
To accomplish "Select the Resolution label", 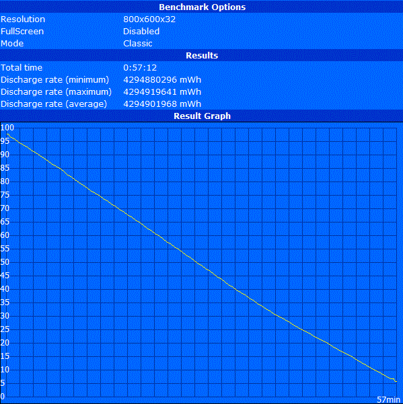I will 23,19.
